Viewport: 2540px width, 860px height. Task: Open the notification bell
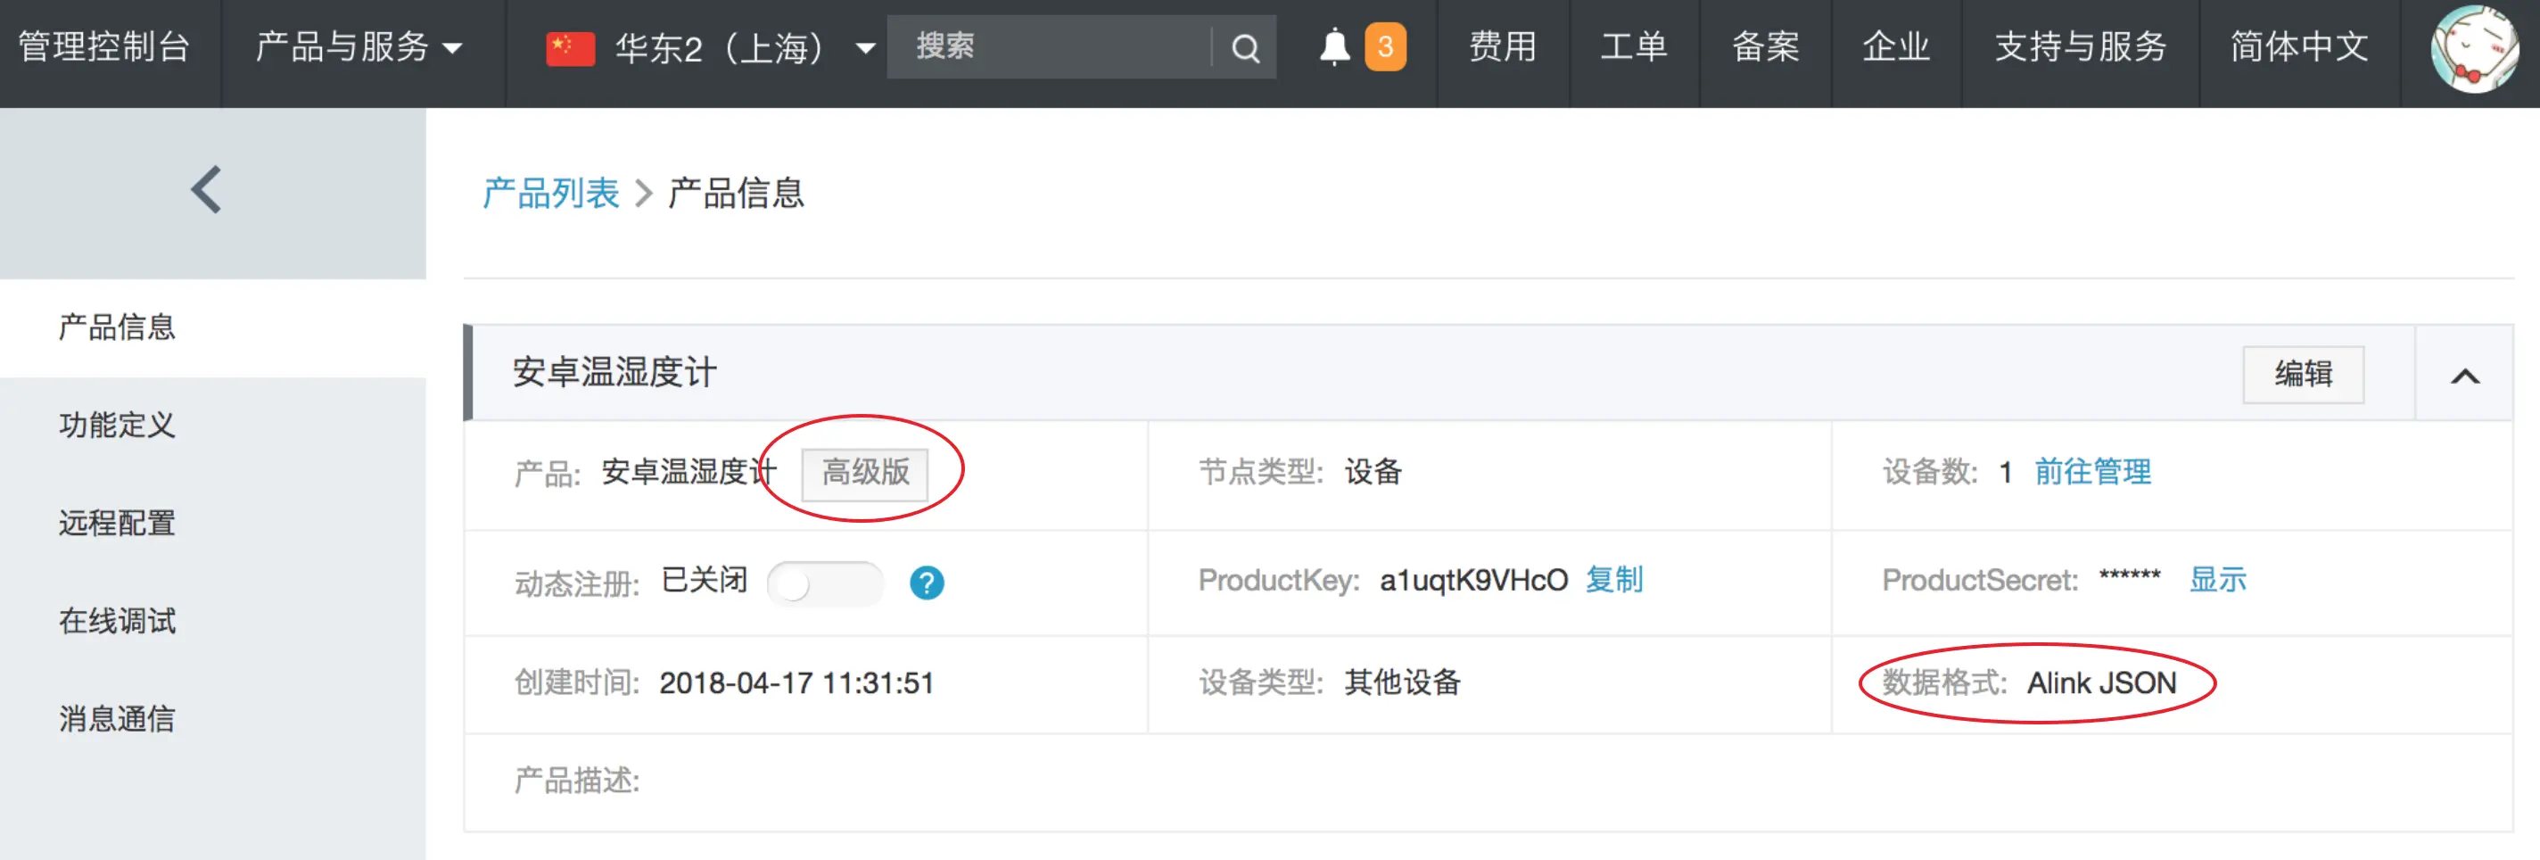coord(1335,47)
